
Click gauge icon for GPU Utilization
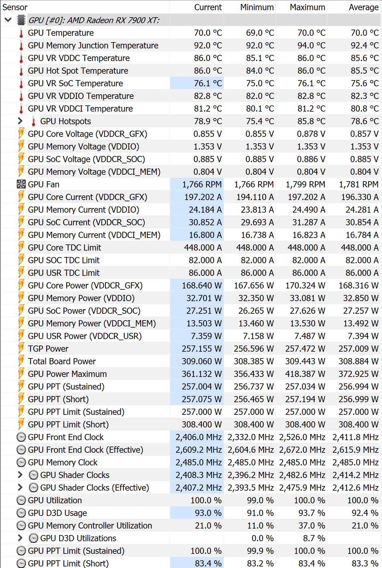pyautogui.click(x=21, y=500)
